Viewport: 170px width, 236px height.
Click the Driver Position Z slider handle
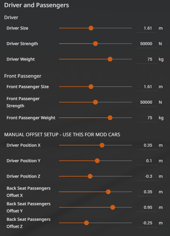pos(90,176)
